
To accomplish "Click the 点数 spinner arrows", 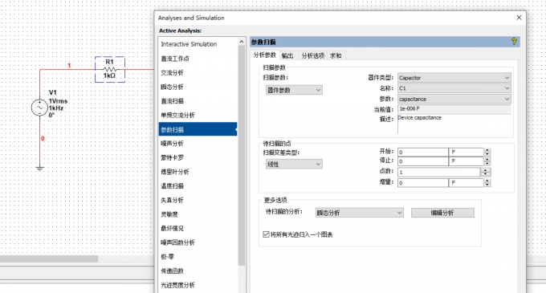I will pos(486,172).
